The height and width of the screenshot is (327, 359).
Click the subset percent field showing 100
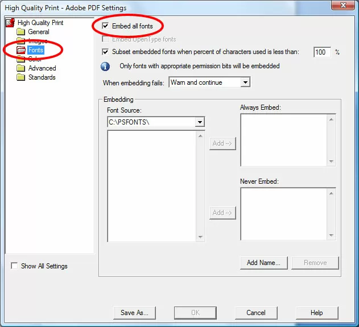[322, 52]
